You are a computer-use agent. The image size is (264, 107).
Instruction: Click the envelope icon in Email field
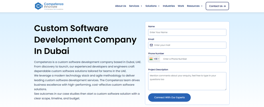(x=151, y=45)
